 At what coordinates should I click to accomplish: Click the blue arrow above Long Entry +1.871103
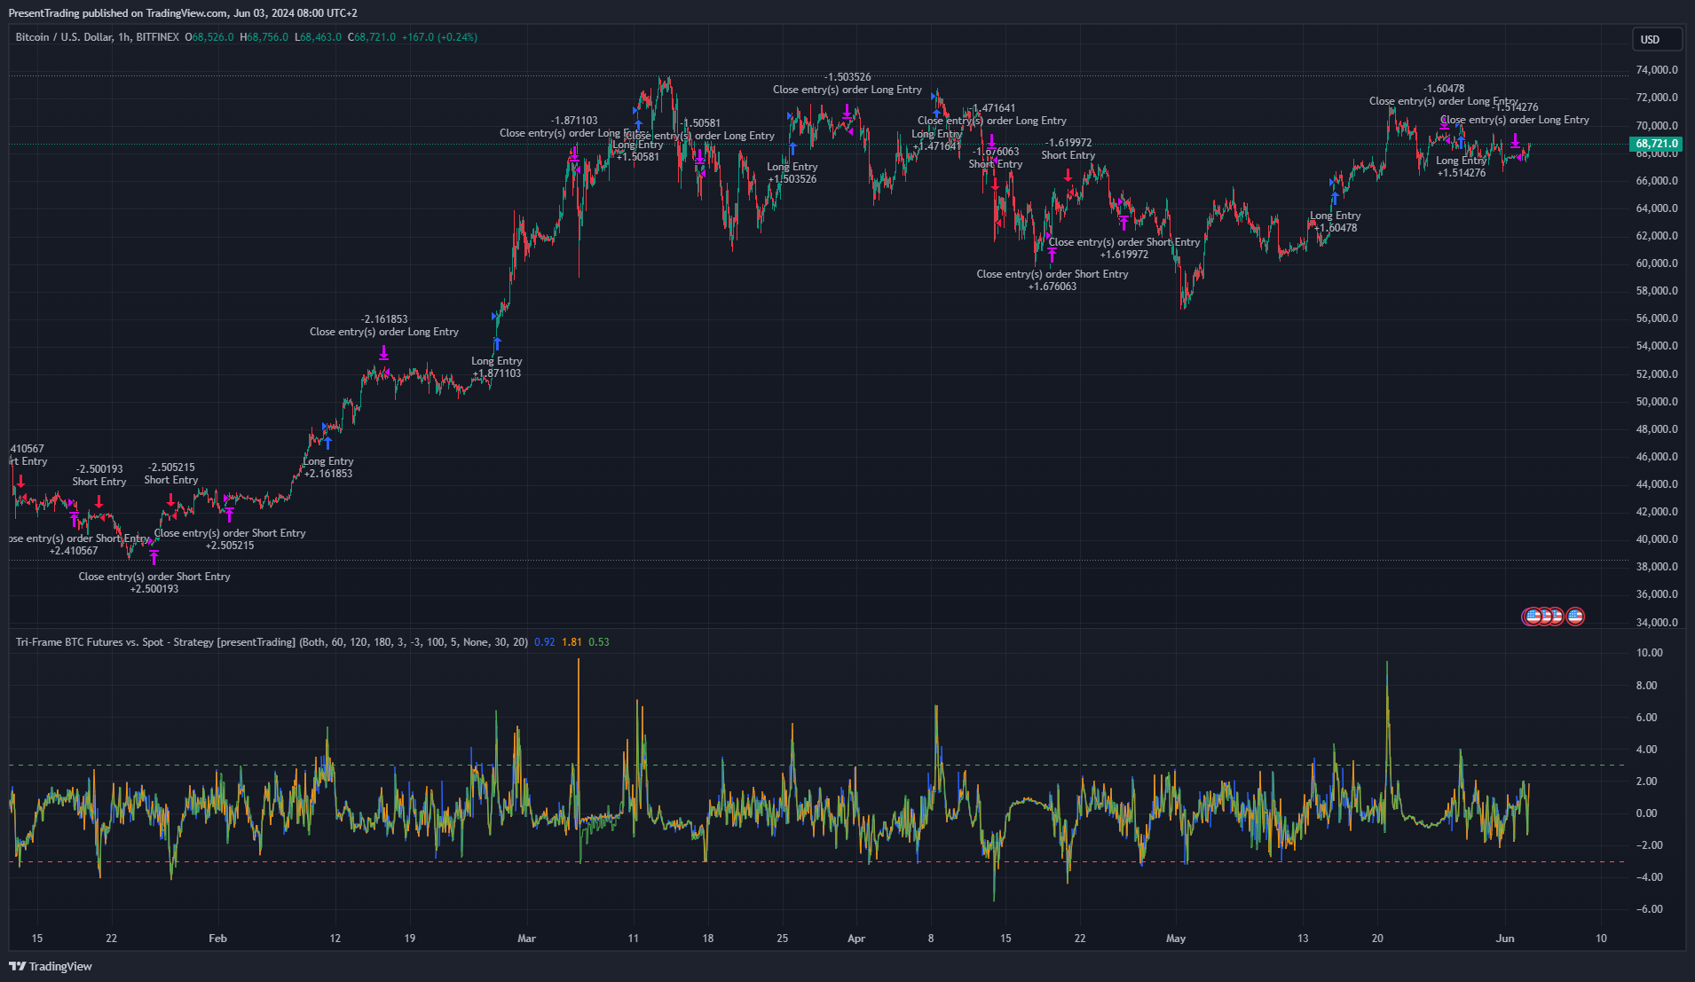pyautogui.click(x=497, y=343)
